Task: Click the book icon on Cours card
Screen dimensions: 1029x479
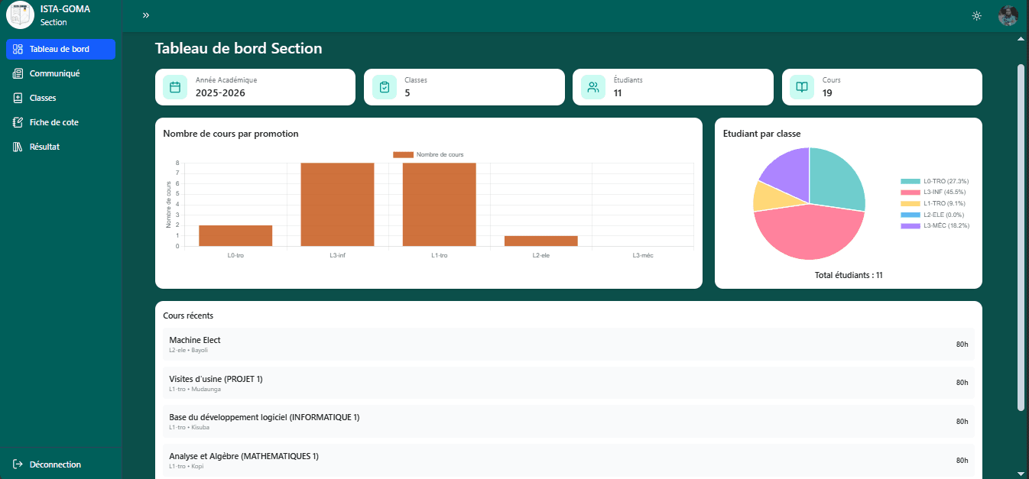Action: [800, 86]
